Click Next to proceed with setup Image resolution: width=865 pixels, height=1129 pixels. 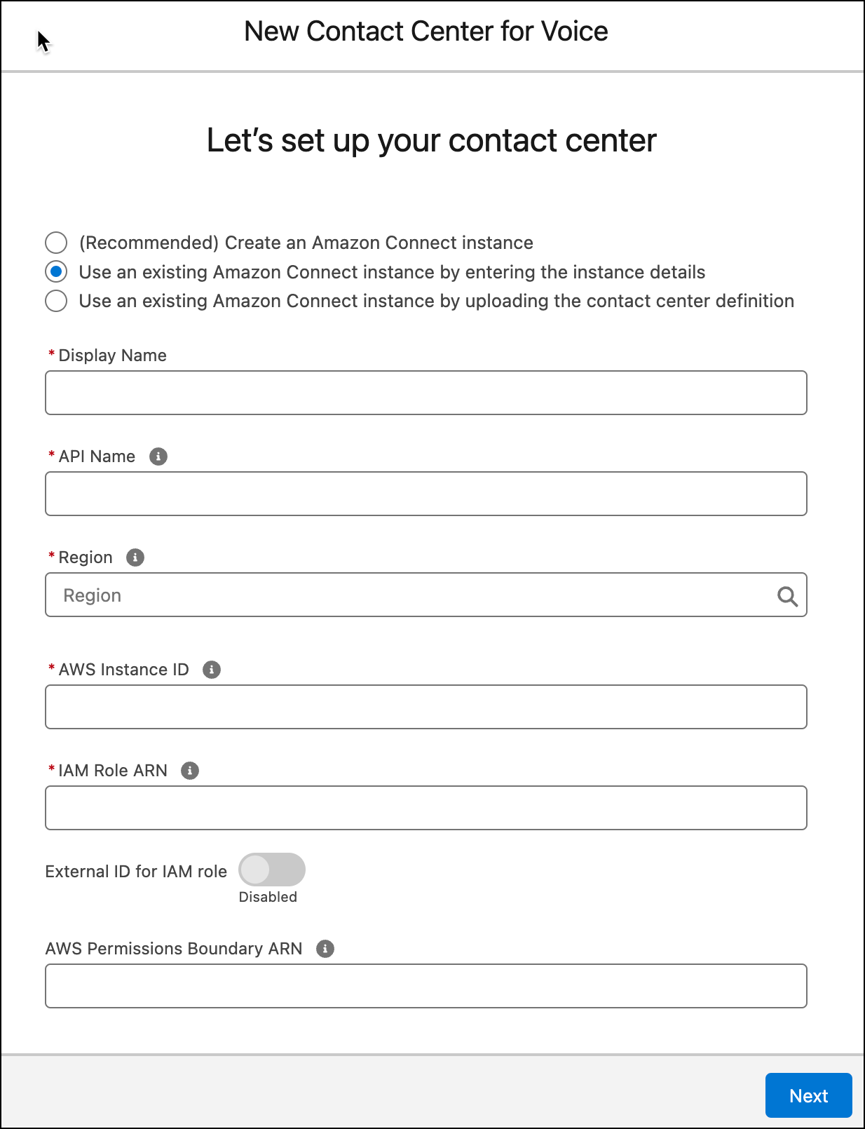pyautogui.click(x=808, y=1095)
